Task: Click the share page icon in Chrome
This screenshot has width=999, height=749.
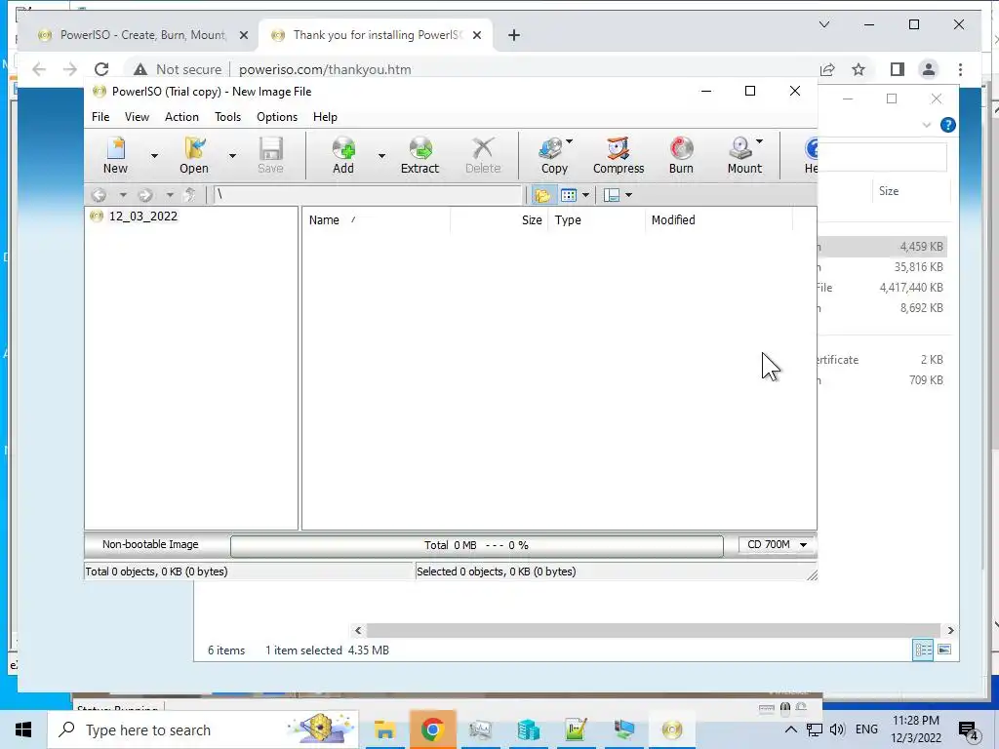Action: click(x=827, y=69)
